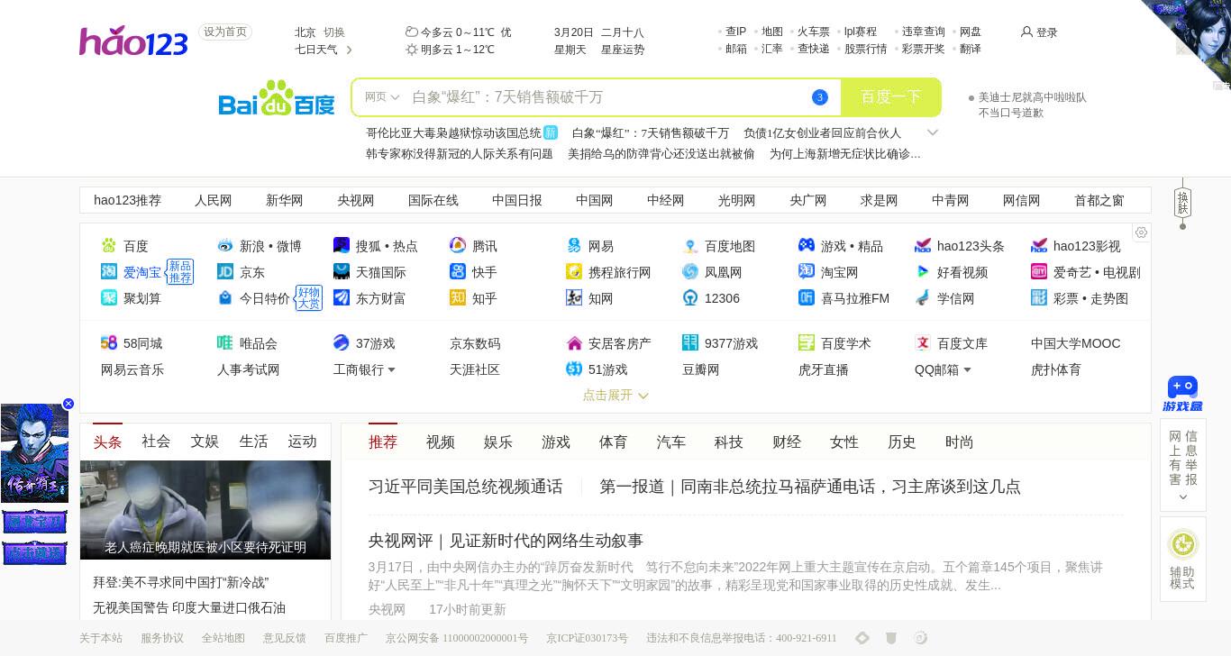Click the 百度地图 pin icon
Screen dimensions: 1231x656
coord(690,245)
